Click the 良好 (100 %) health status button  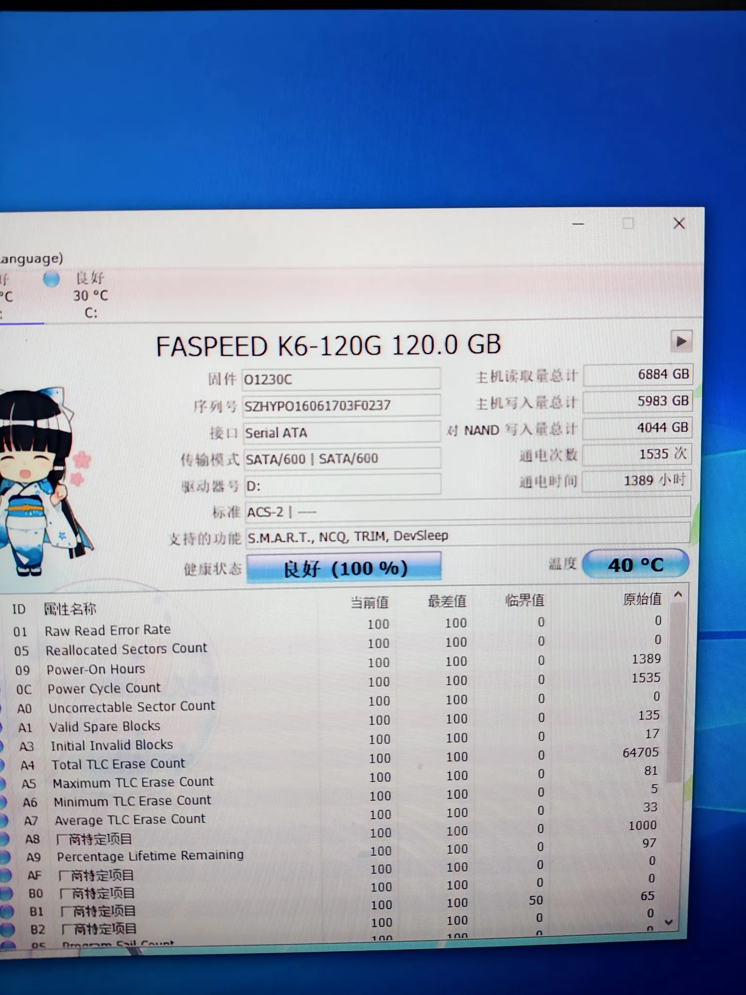click(x=344, y=567)
